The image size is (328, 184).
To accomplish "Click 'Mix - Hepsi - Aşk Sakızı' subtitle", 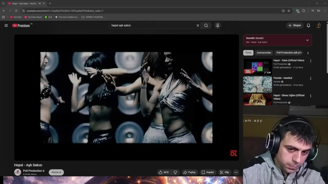I will click(x=257, y=42).
